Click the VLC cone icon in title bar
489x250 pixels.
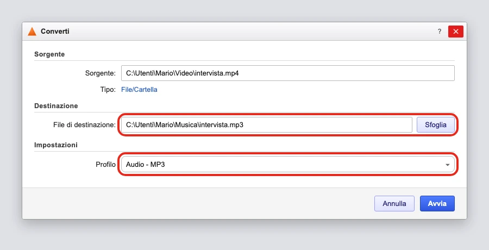point(32,32)
